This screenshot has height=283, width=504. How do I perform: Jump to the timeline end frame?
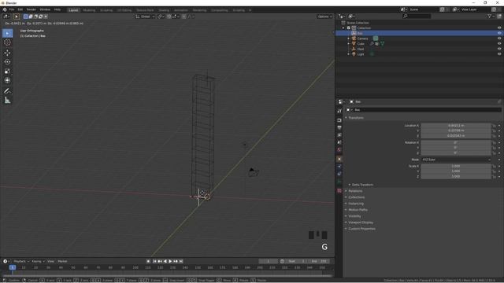point(181,262)
